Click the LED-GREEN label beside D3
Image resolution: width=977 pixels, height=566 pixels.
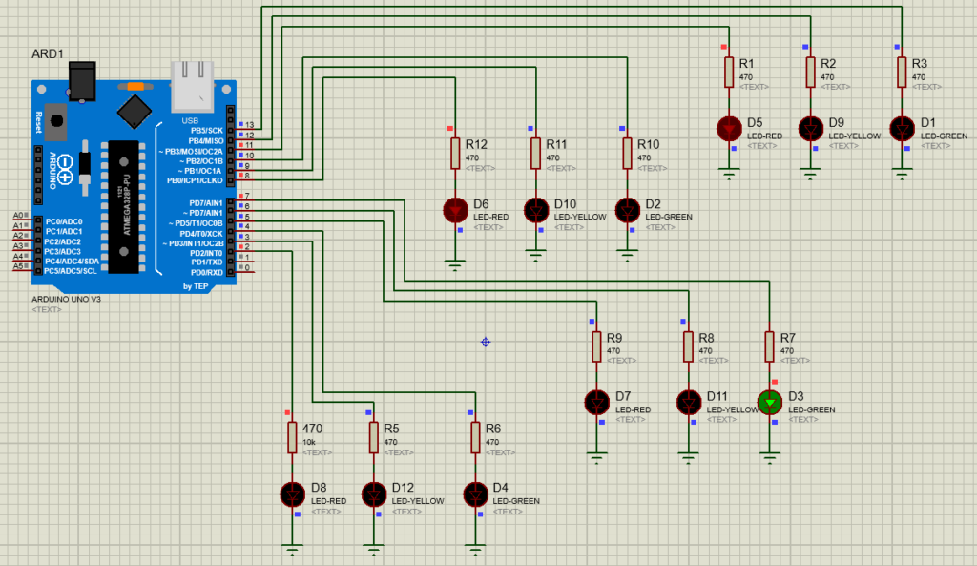point(811,409)
